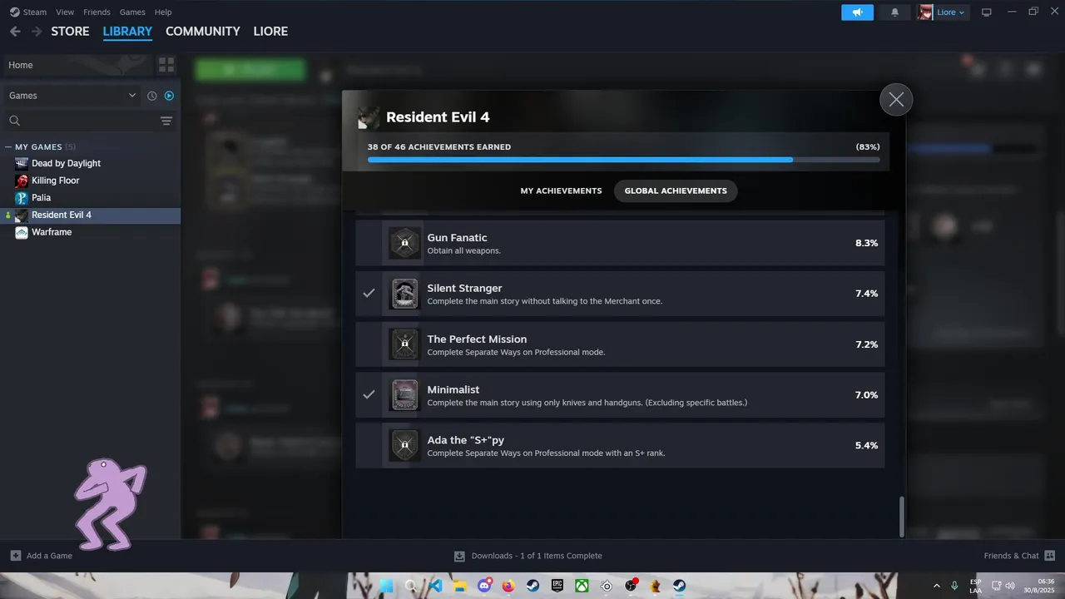Switch to the My Achievements tab
Screen dimensions: 1065x599
pos(561,191)
